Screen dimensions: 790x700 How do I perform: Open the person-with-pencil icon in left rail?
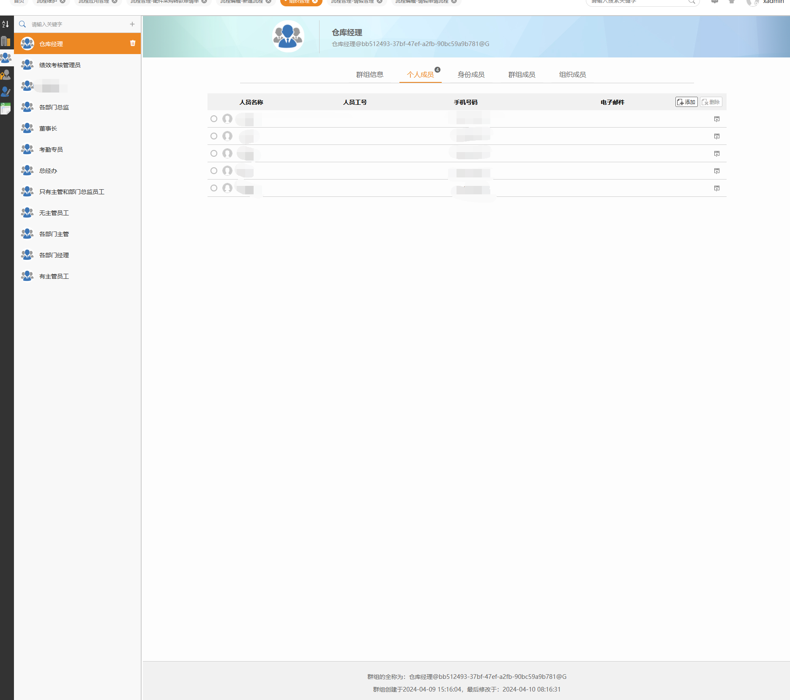5,92
